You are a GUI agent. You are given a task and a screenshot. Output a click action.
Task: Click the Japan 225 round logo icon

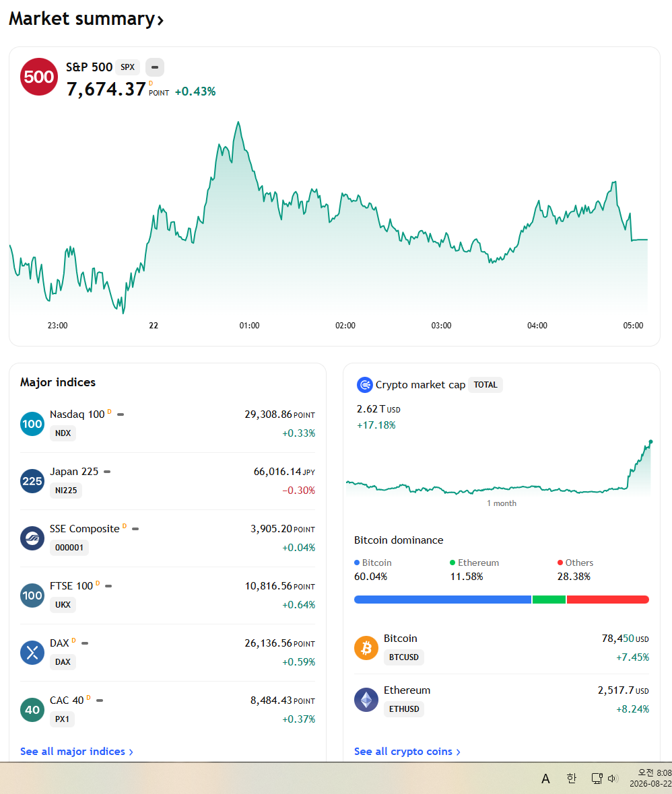[x=32, y=481]
